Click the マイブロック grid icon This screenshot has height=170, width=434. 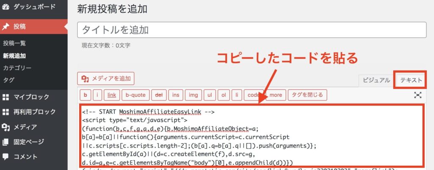[6, 97]
